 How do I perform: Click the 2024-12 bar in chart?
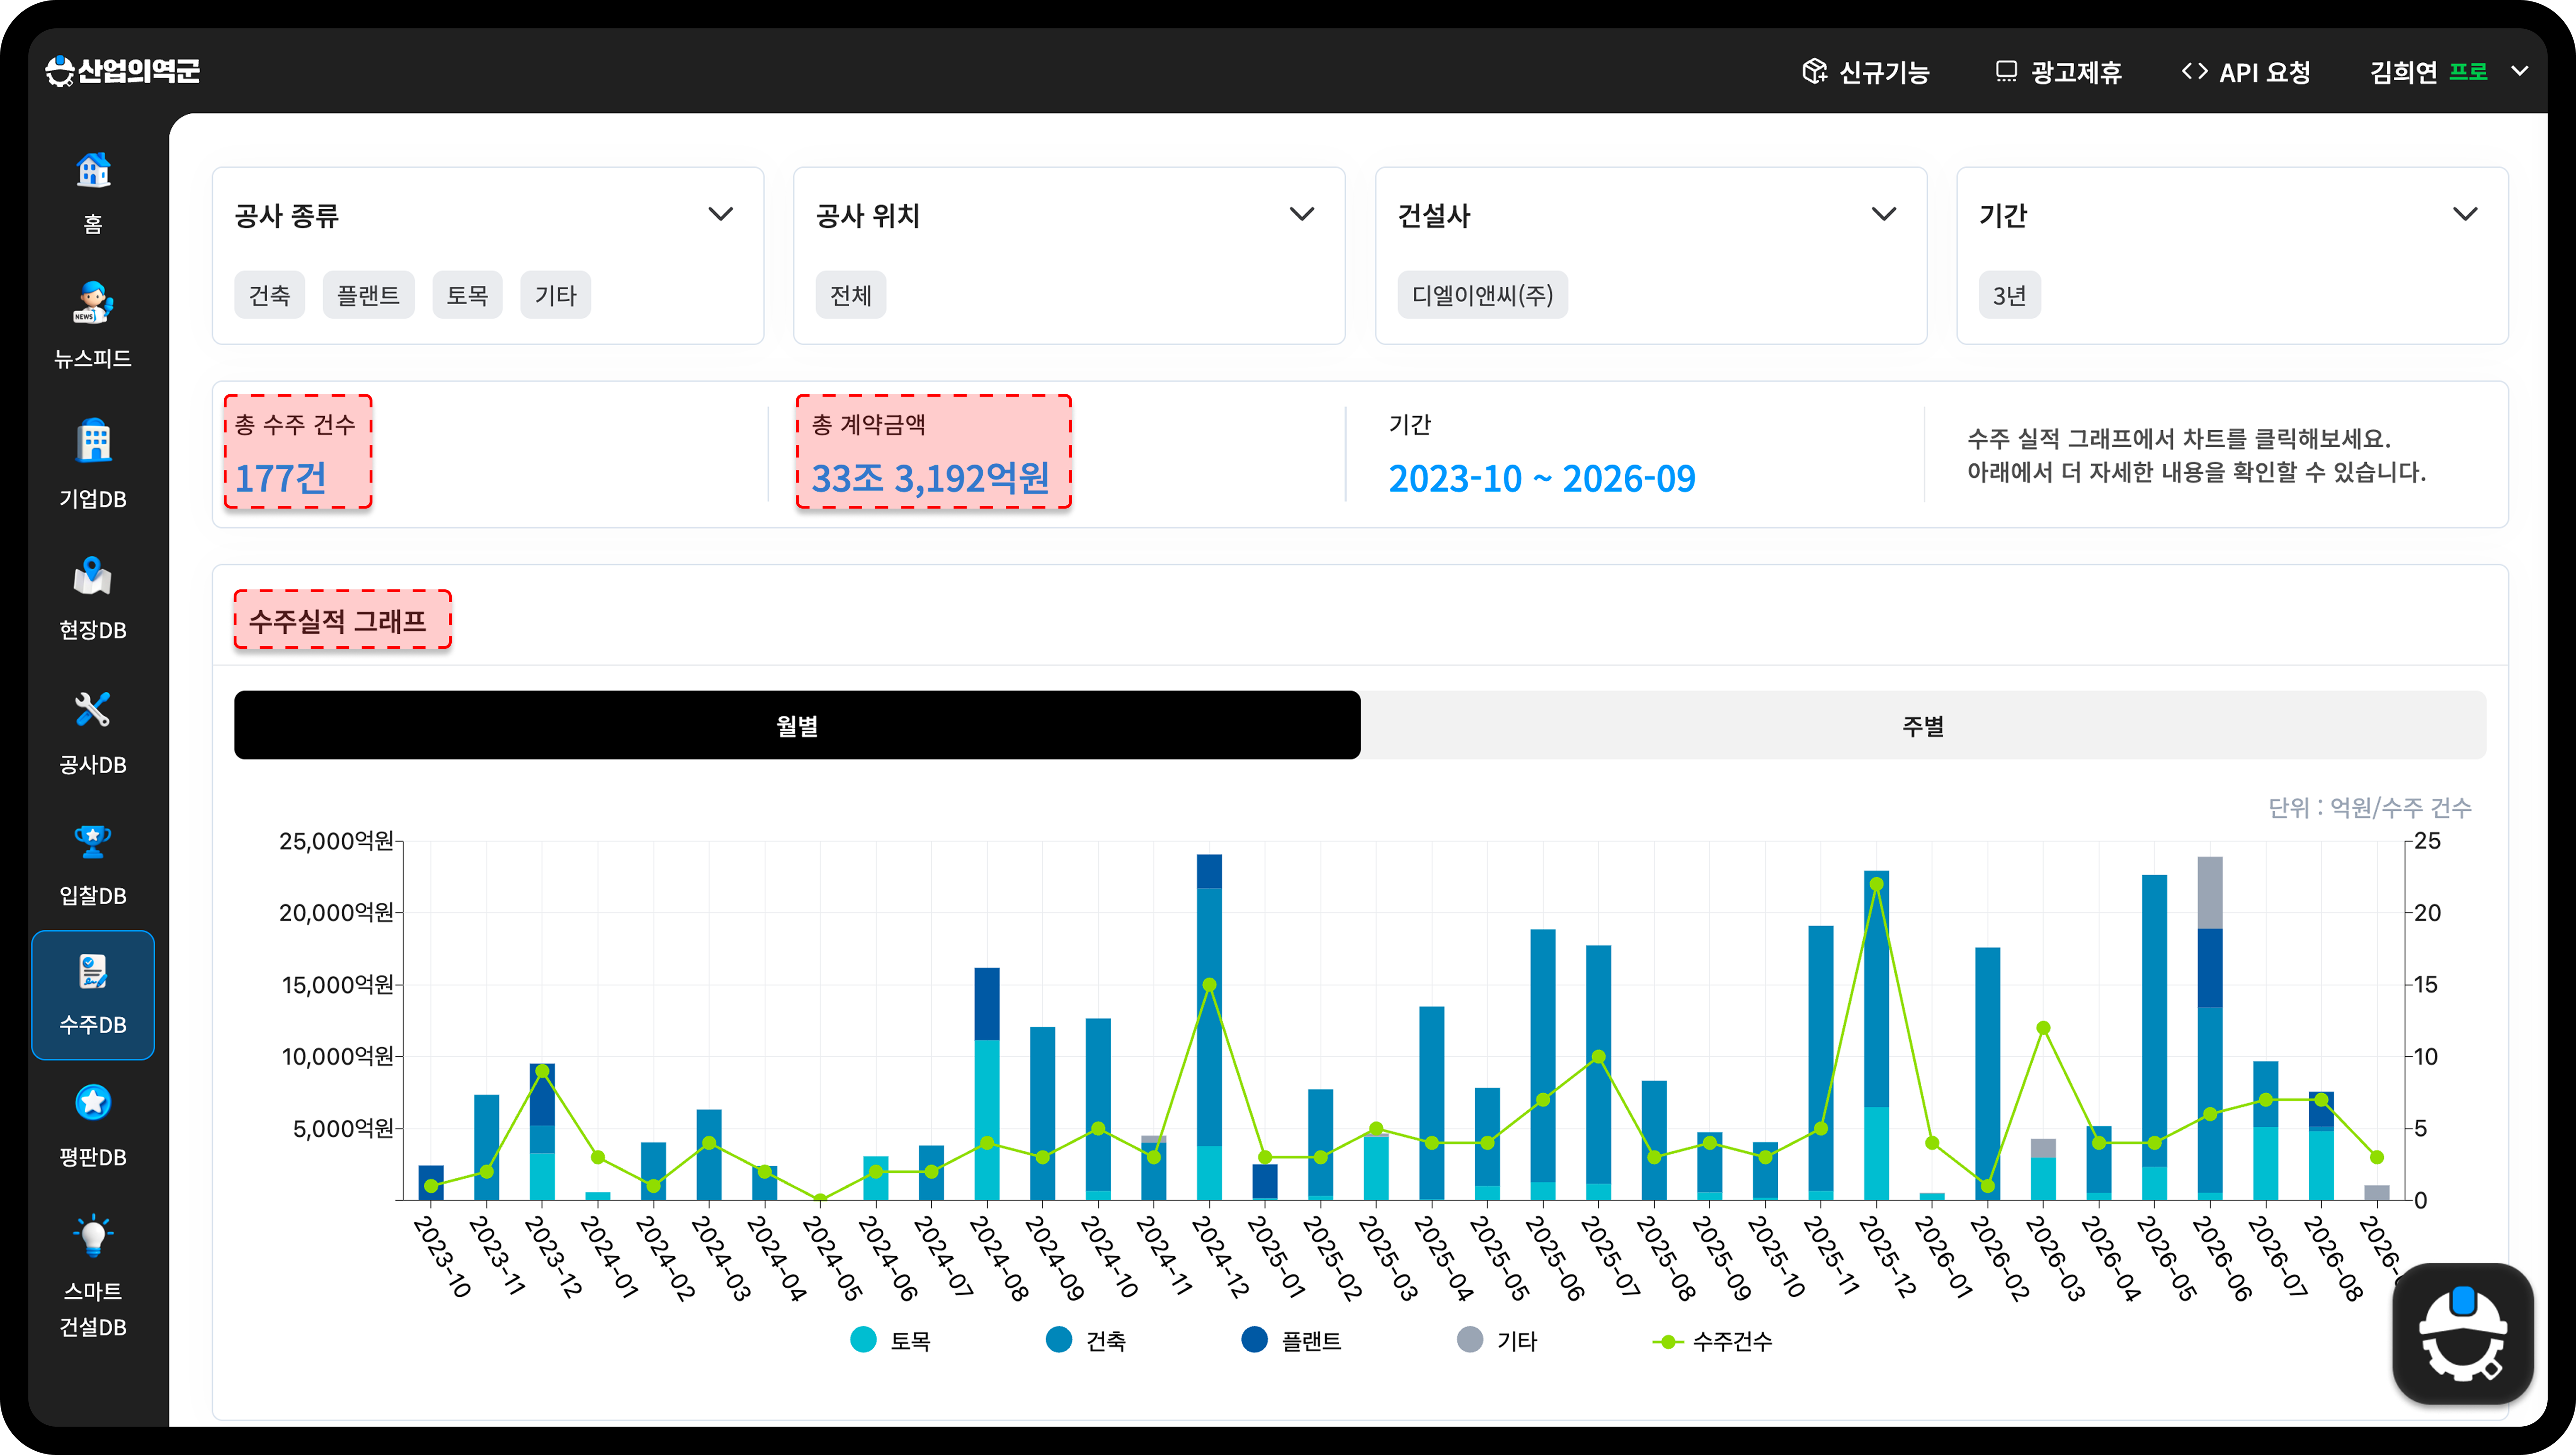pos(1209,1027)
